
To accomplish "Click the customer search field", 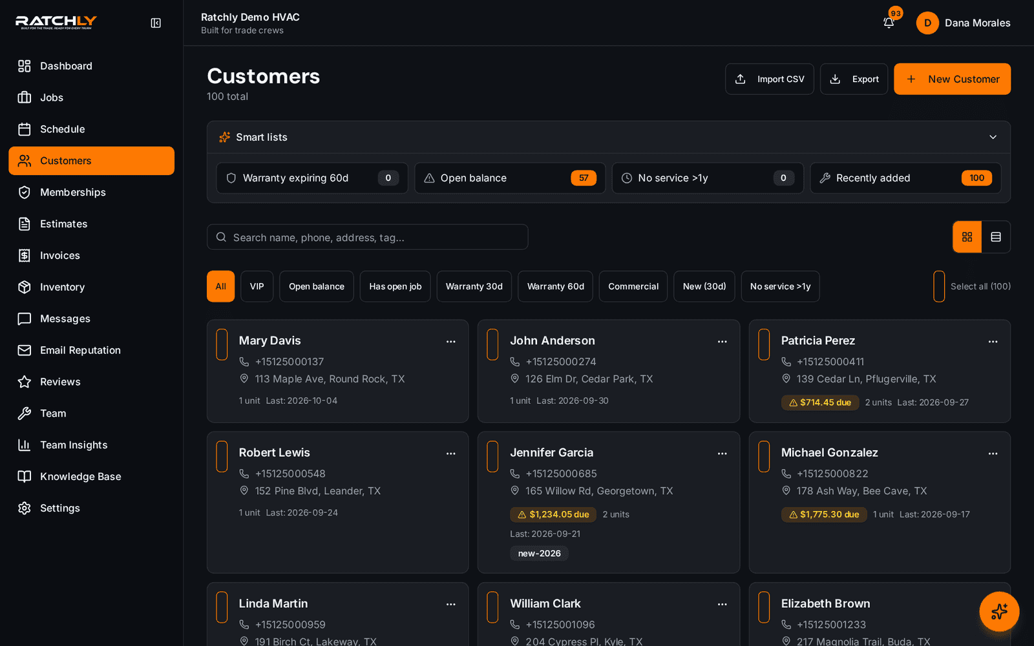I will point(368,237).
